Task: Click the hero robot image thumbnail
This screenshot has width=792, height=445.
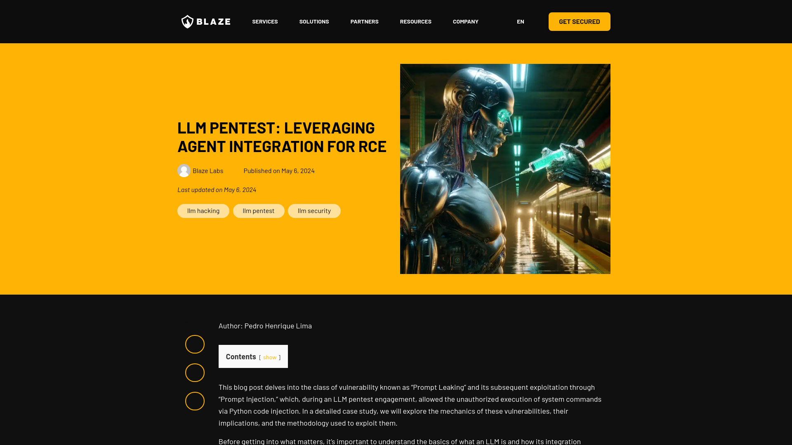Action: tap(505, 169)
